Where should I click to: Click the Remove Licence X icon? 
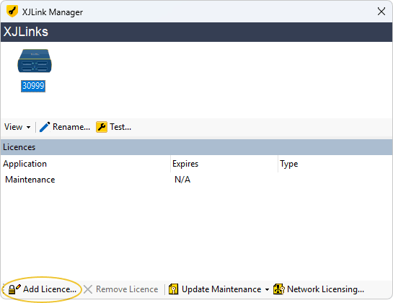(88, 289)
